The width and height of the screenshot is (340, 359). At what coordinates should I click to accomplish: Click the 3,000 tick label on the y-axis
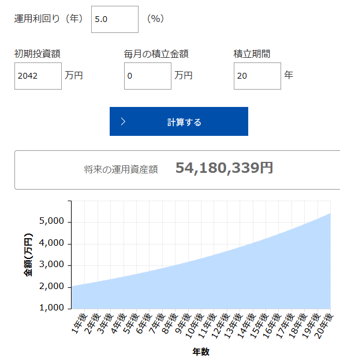click(x=51, y=264)
